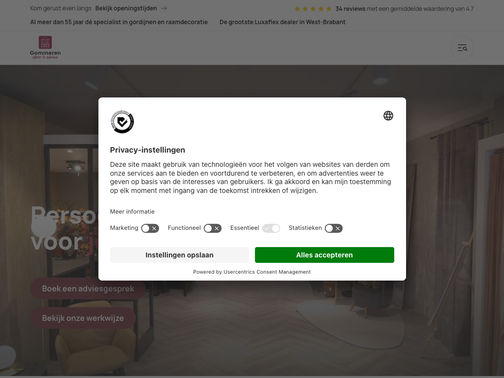Screen dimensions: 504x378
Task: Click Bekijk onze werkwijze button
Action: tap(83, 318)
